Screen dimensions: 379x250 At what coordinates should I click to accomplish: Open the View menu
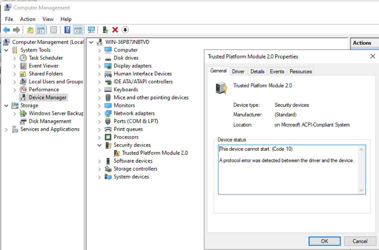(x=48, y=19)
